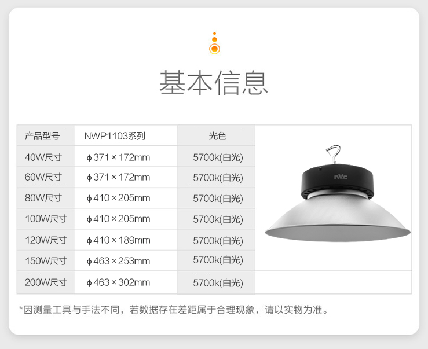Click the 基本信息 heading

click(x=214, y=83)
